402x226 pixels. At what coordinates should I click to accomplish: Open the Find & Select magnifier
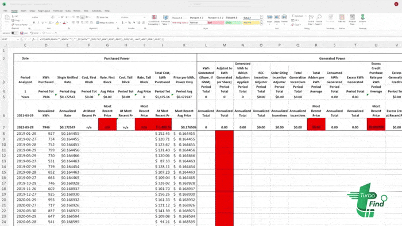pos(319,20)
